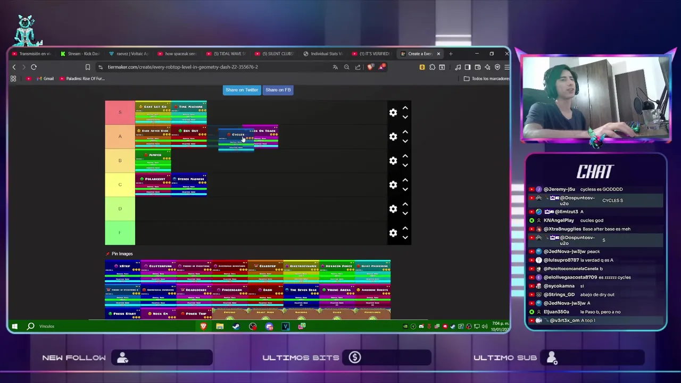Open the Brave Shields lion icon
This screenshot has width=681, height=383.
(371, 67)
